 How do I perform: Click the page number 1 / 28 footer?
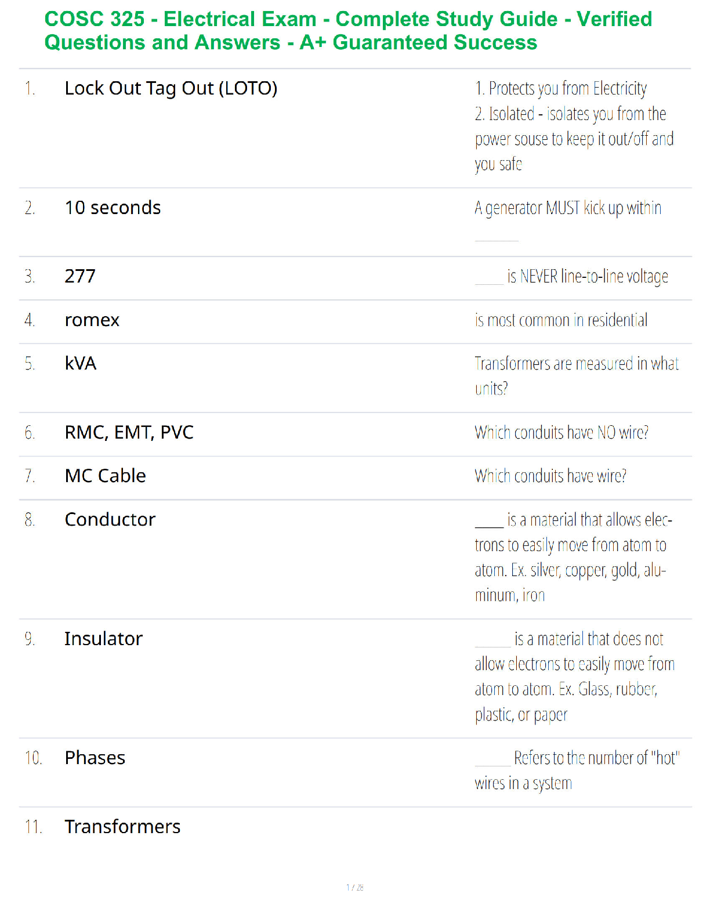pyautogui.click(x=355, y=887)
